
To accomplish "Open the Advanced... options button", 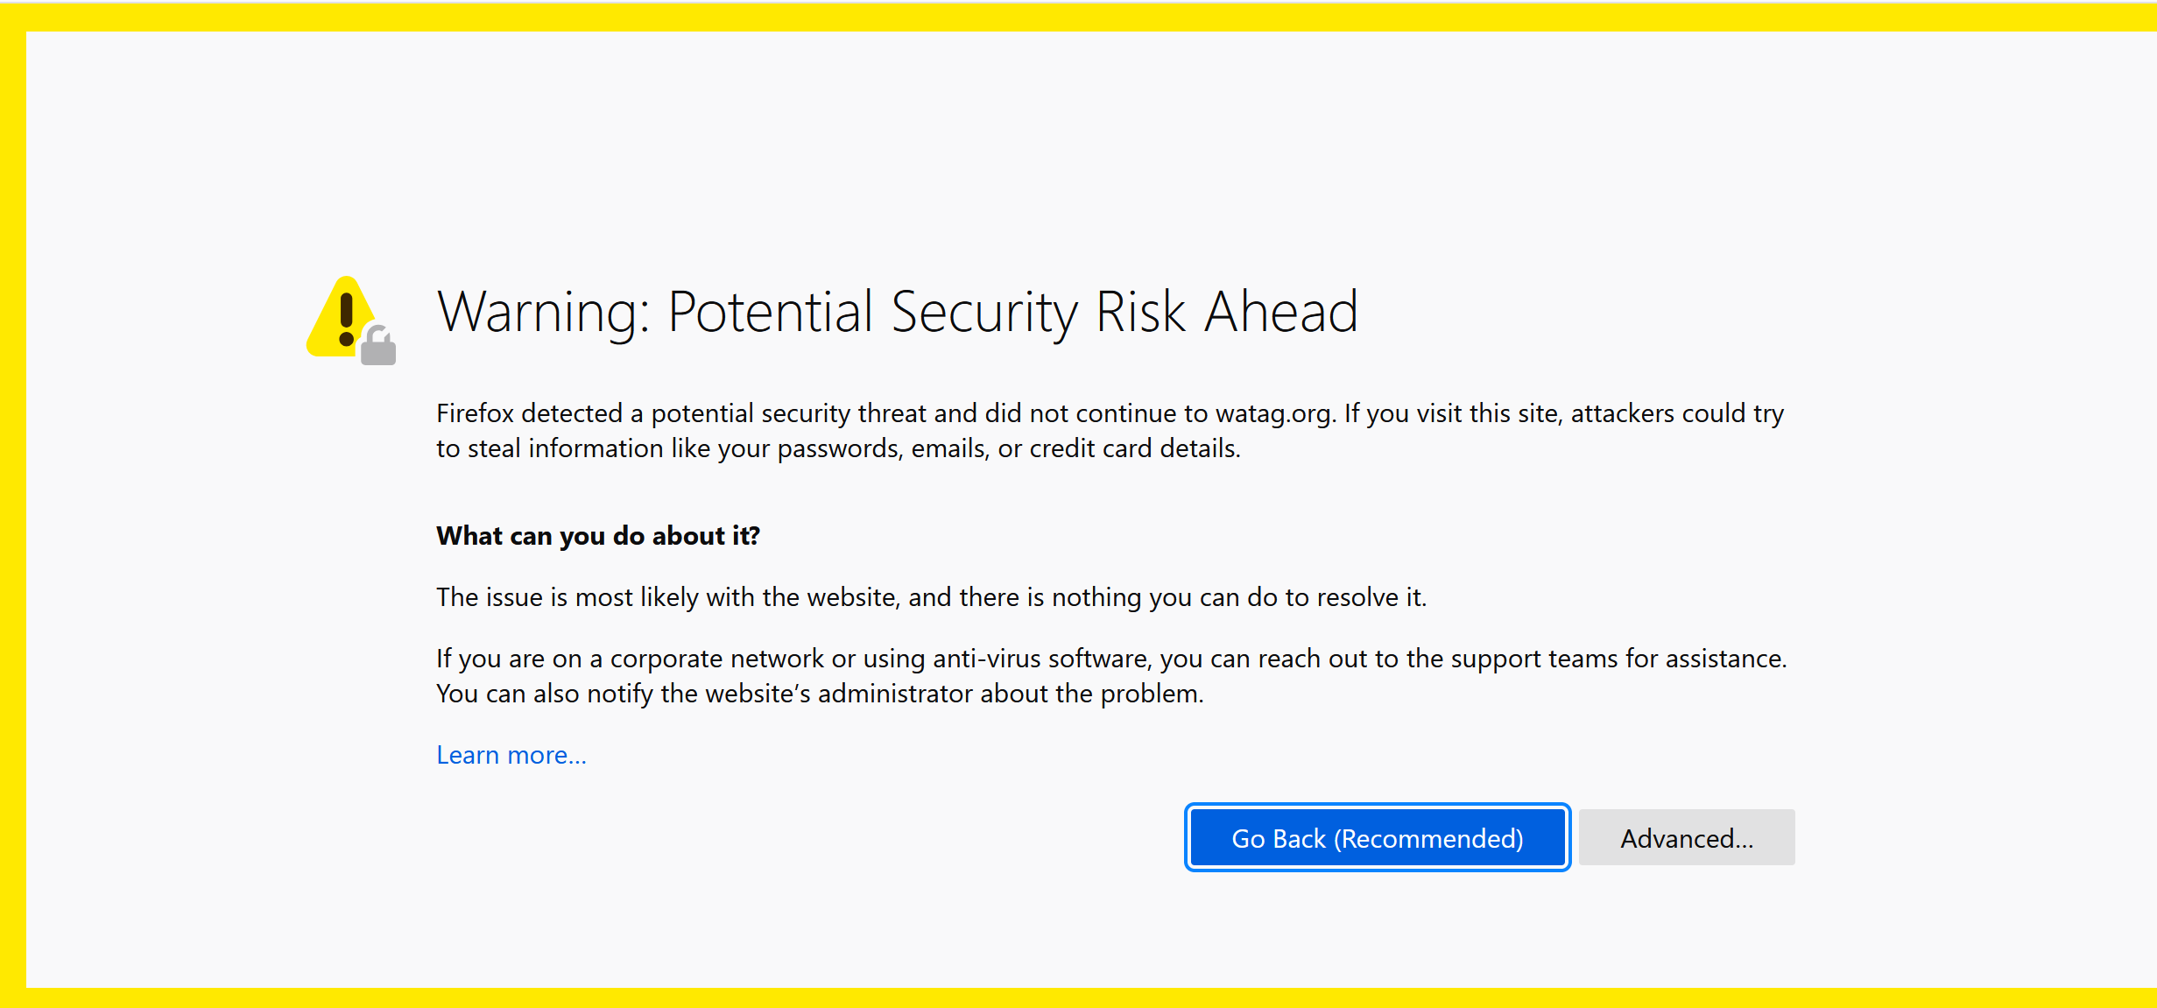I will [1686, 838].
